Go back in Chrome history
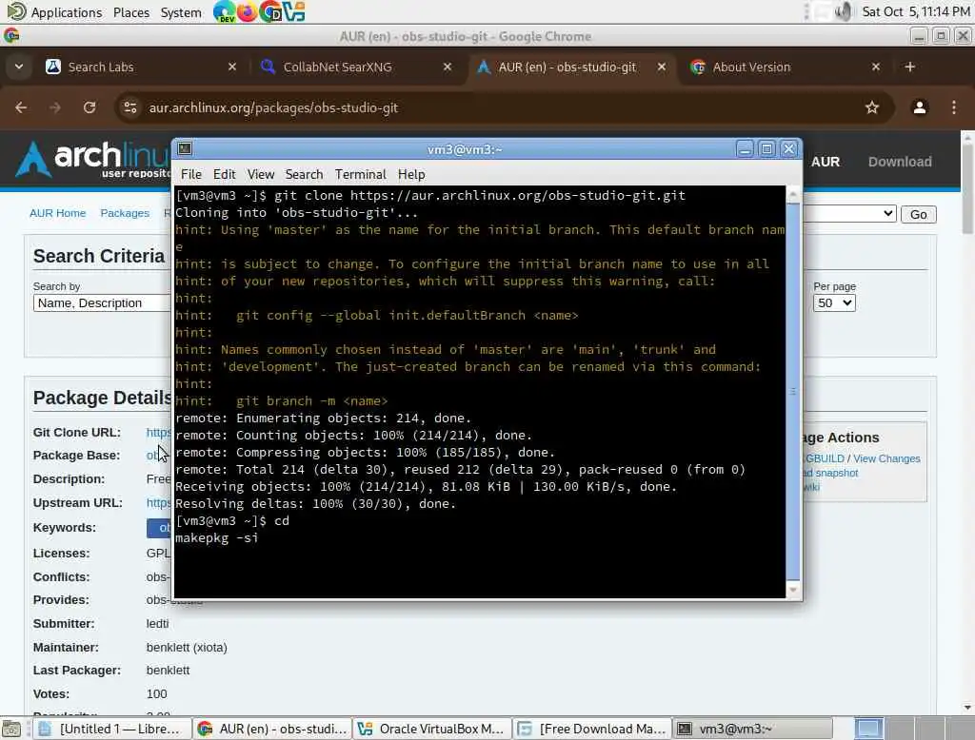The image size is (975, 740). click(x=21, y=107)
